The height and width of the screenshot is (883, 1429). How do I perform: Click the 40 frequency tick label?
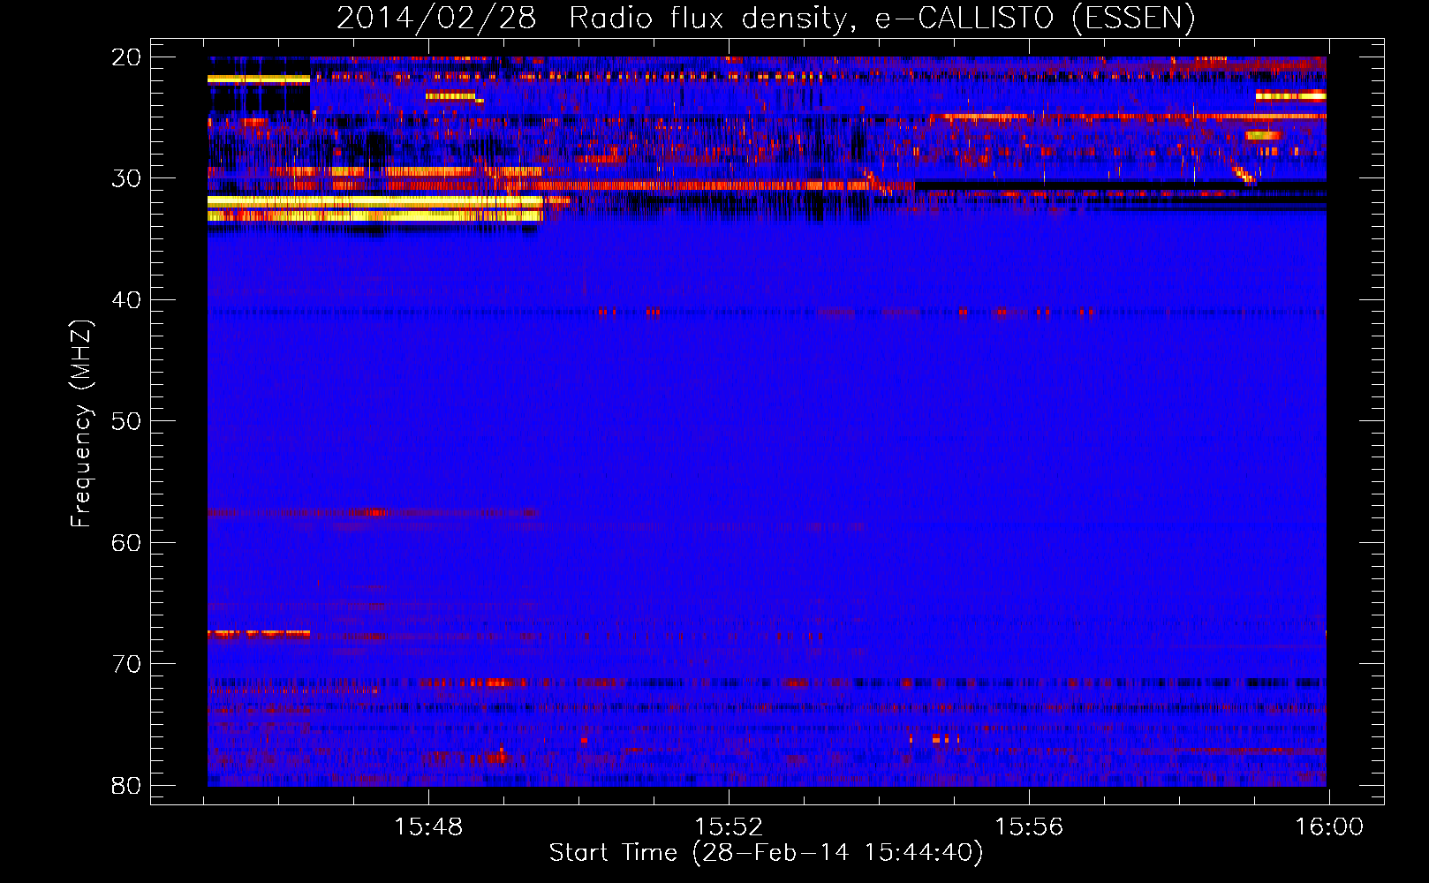[126, 300]
